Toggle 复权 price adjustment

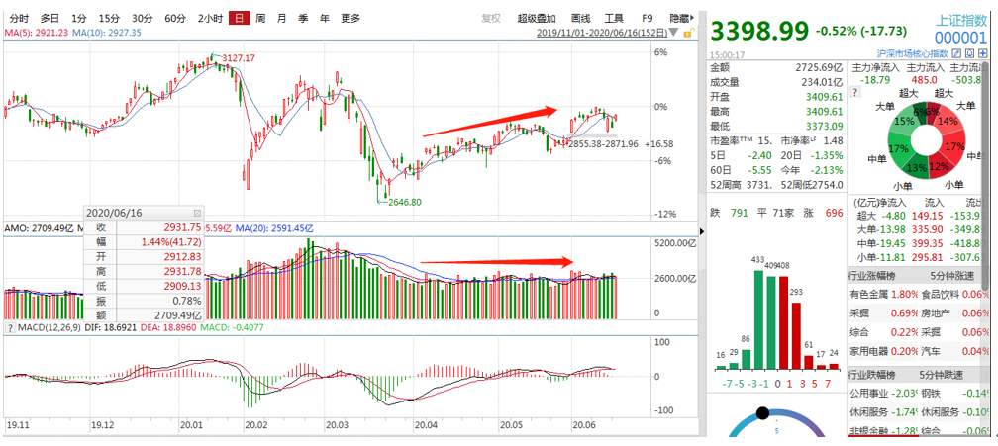tap(490, 18)
